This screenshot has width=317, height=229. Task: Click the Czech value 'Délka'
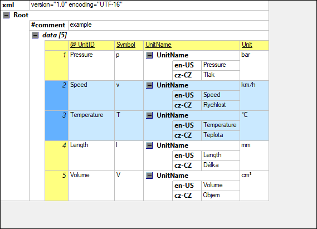221,165
